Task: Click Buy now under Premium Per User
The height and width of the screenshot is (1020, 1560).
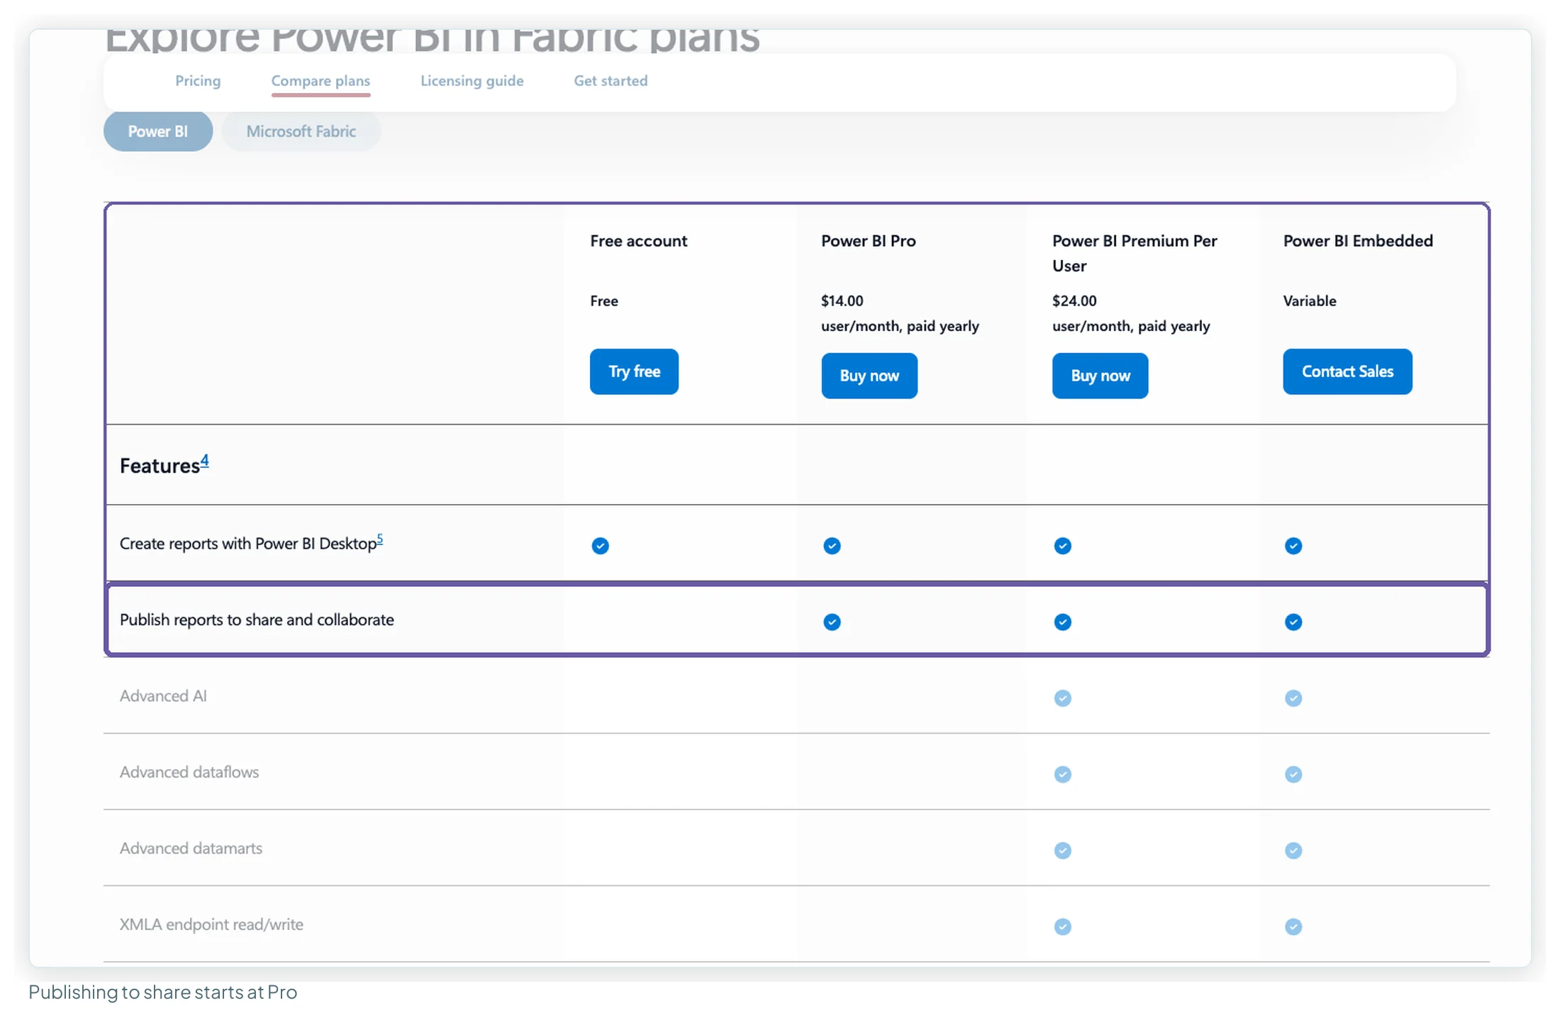Action: click(1101, 376)
